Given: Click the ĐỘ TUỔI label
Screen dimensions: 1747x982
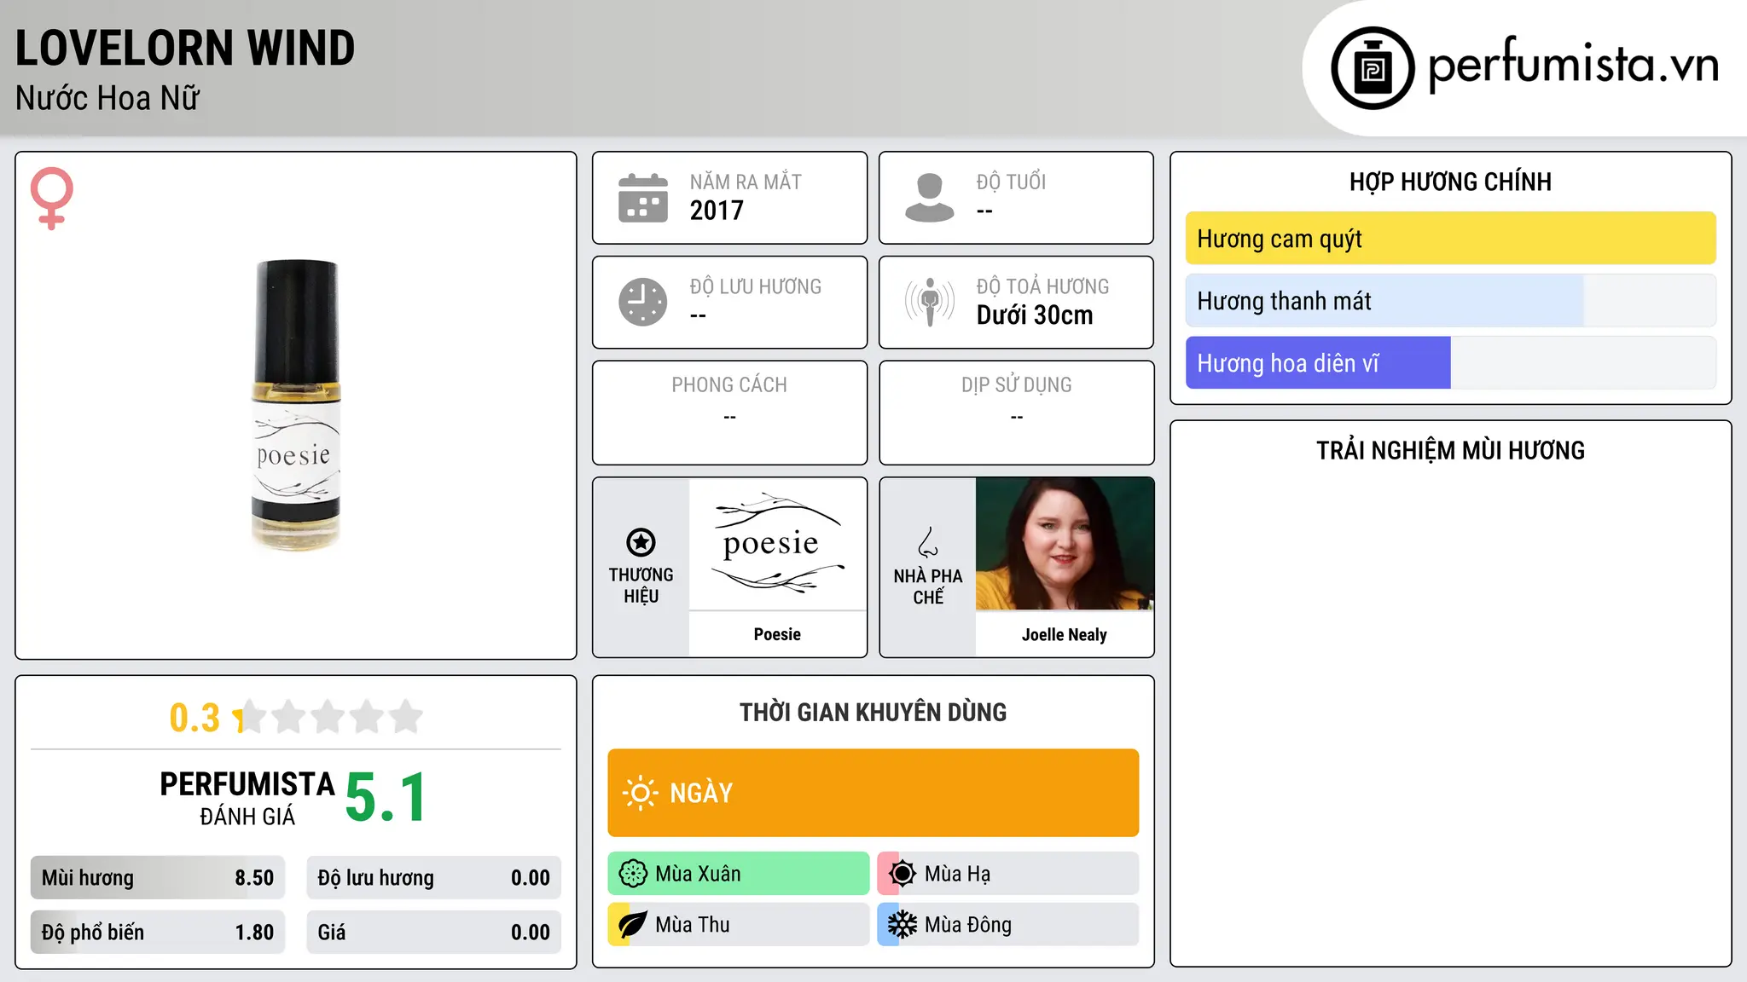Looking at the screenshot, I should 1011,182.
